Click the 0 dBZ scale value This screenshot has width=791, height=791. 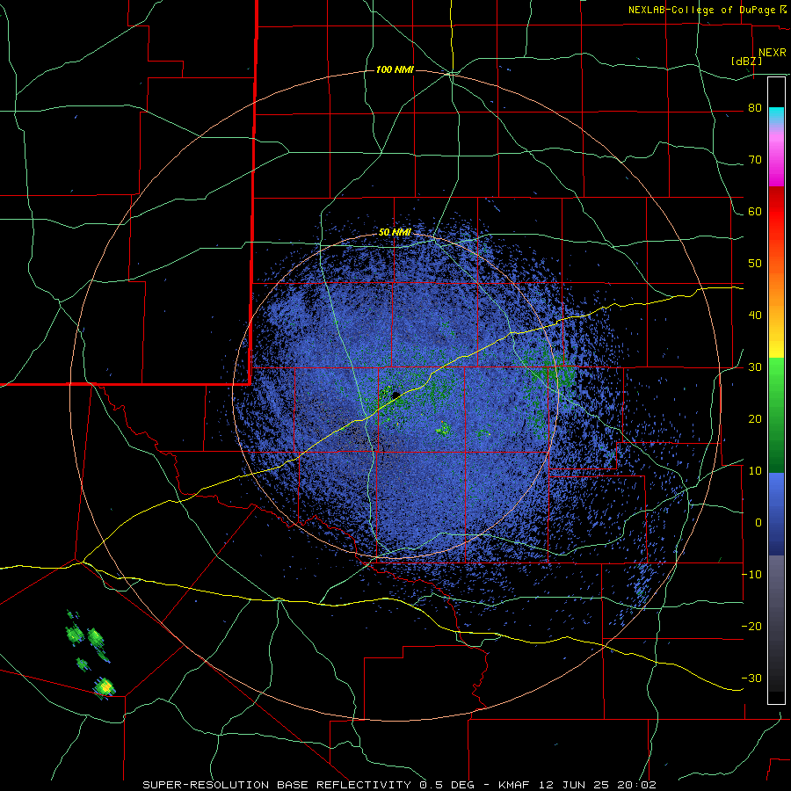click(x=758, y=523)
